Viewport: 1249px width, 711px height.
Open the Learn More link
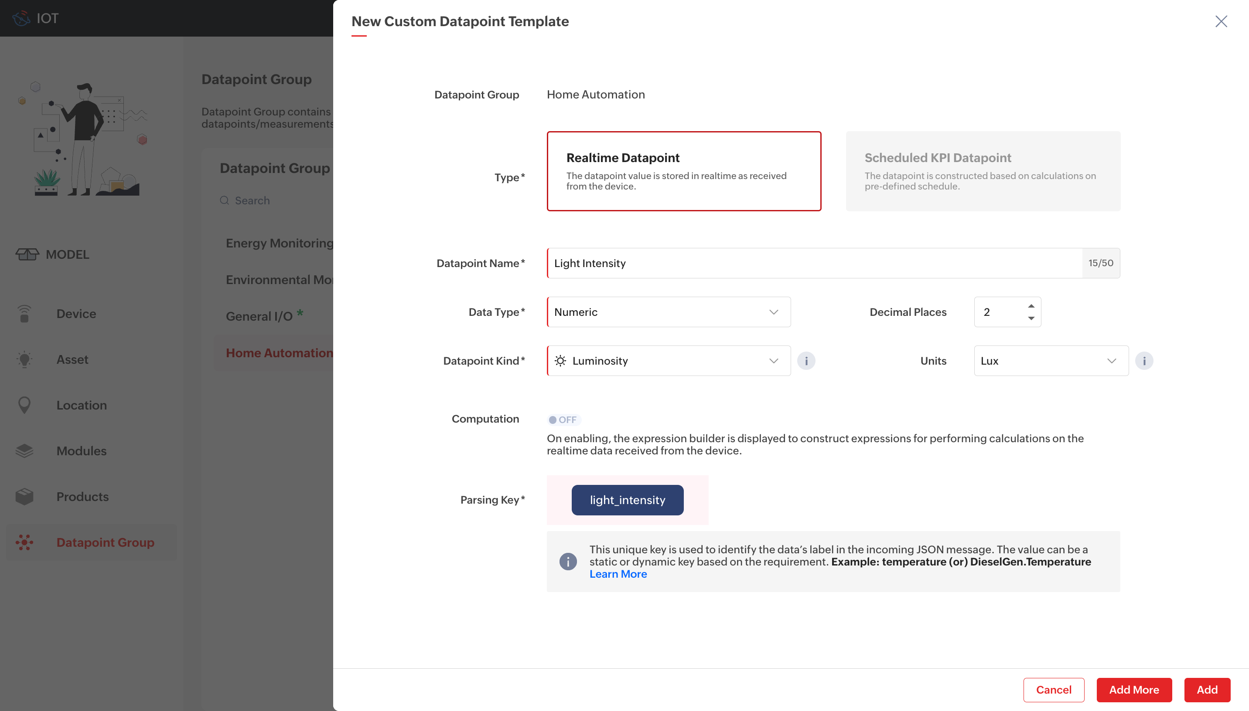click(618, 574)
